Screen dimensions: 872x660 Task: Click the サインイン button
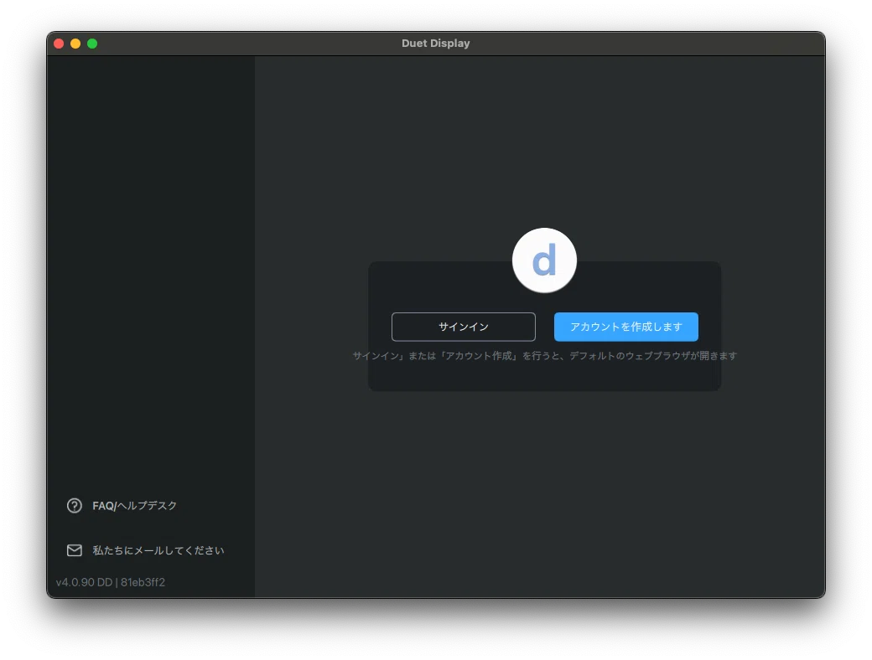point(463,327)
